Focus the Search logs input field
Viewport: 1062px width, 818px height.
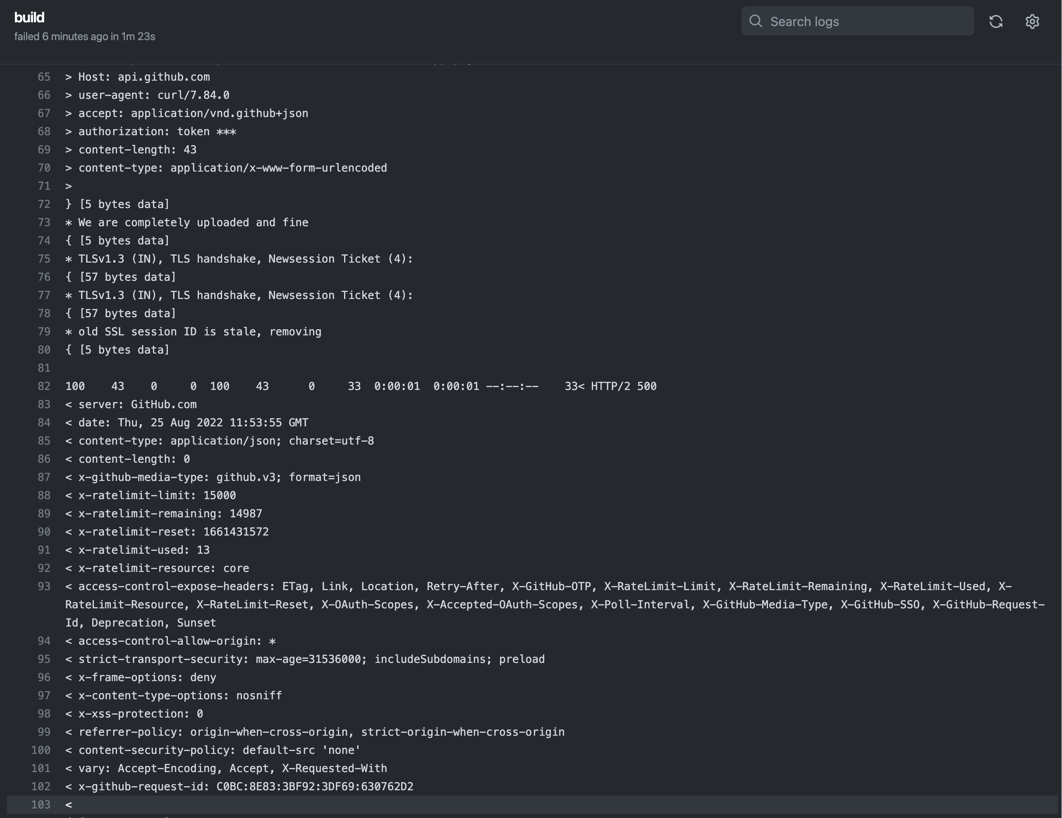[x=857, y=21]
